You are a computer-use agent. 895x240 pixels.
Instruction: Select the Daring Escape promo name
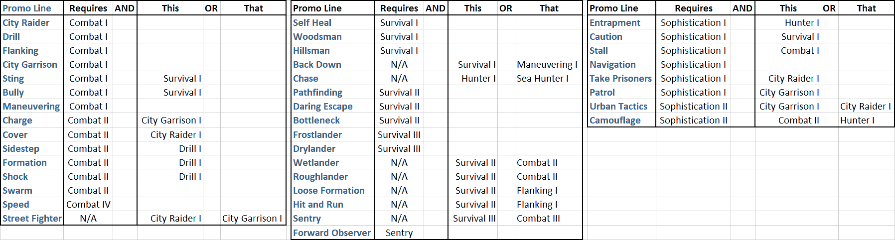click(x=322, y=106)
